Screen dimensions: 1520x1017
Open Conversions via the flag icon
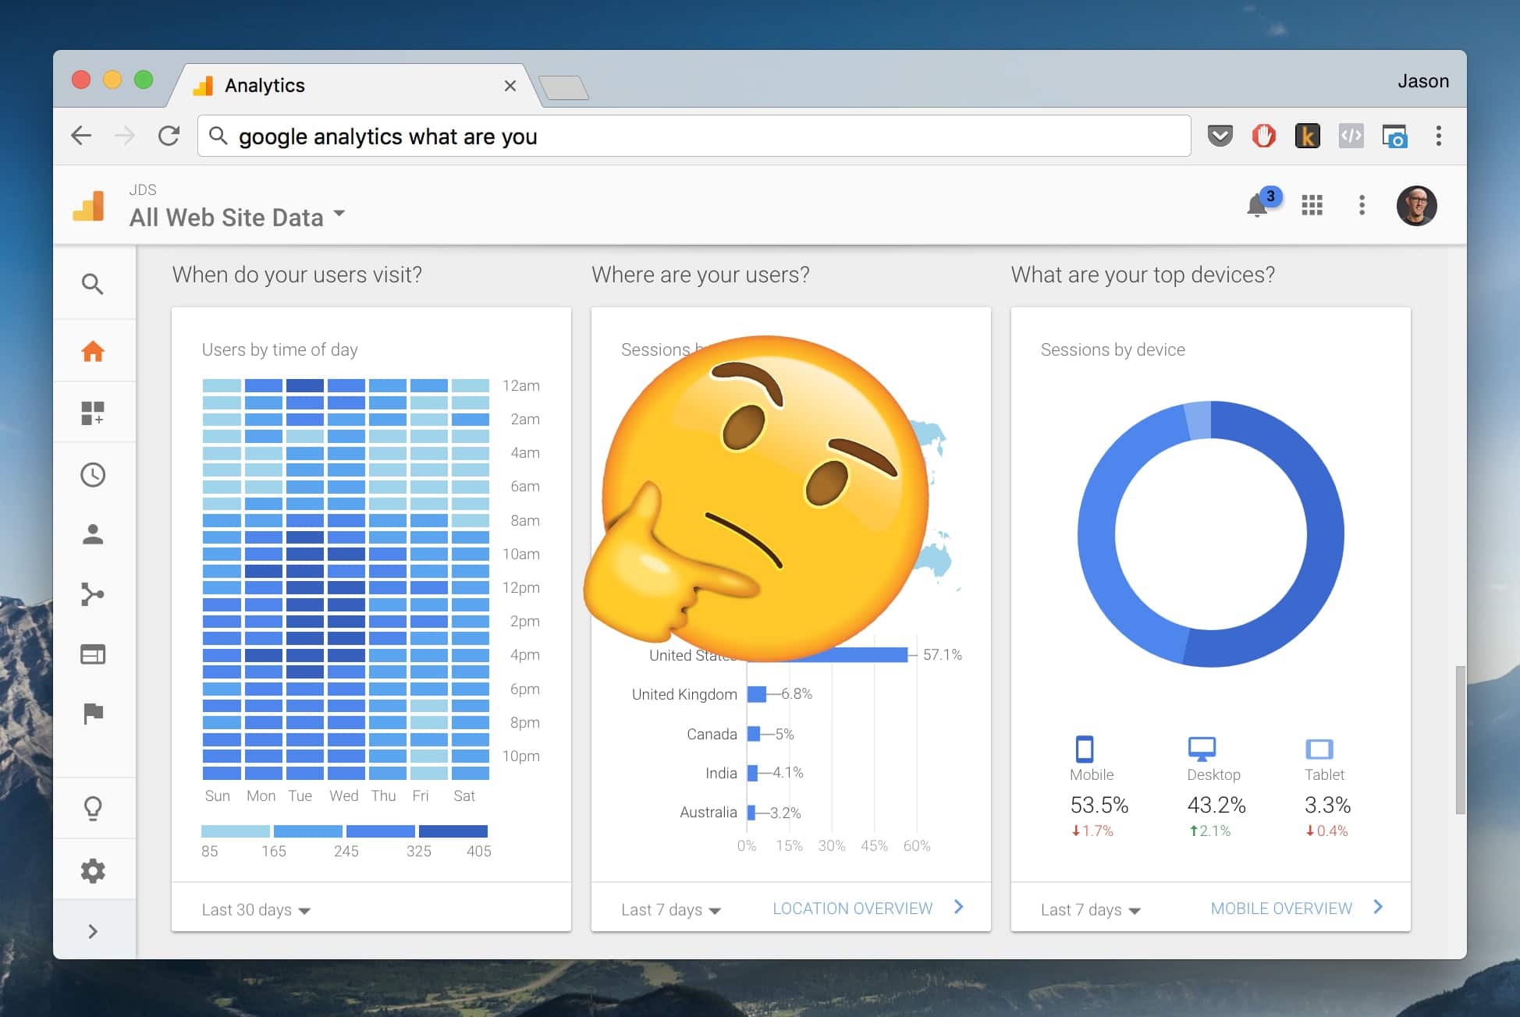(94, 713)
